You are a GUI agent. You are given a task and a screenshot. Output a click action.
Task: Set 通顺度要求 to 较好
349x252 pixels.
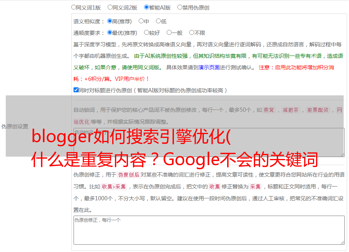click(x=146, y=33)
